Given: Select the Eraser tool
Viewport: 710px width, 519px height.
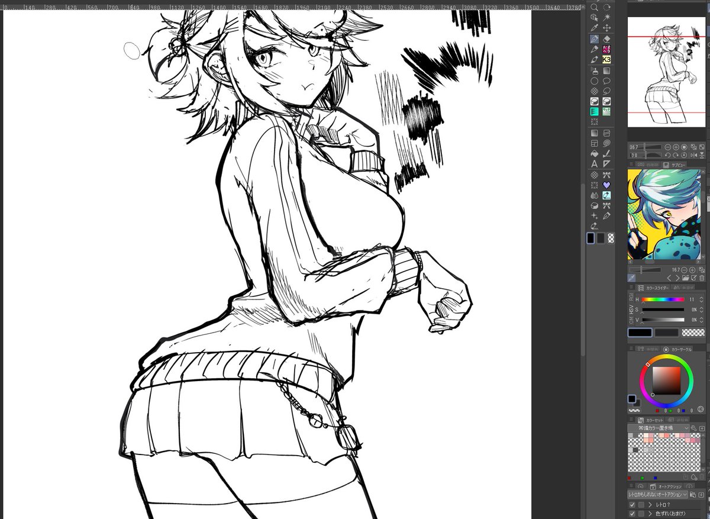Looking at the screenshot, I should pos(606,39).
